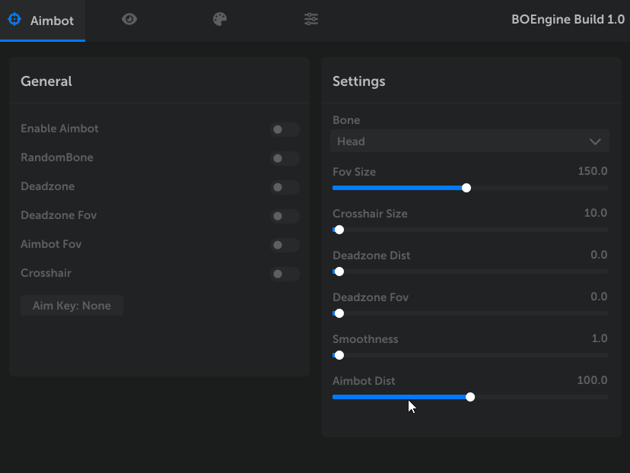
Task: Click the Bone dropdown chevron arrow
Action: (x=595, y=141)
